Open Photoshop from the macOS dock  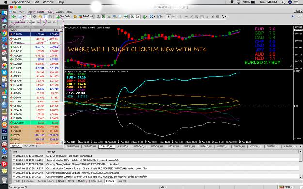4,131
